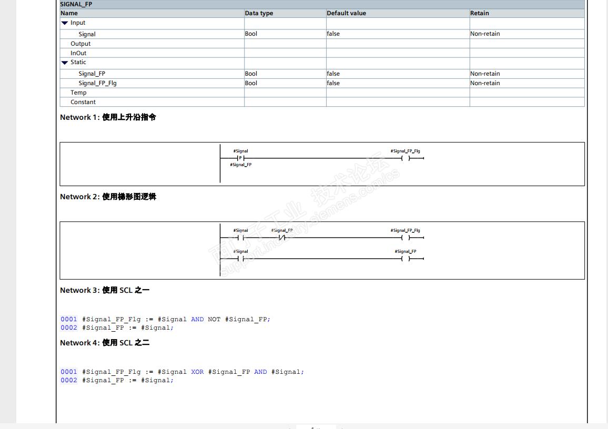Select the Input row label

pos(77,23)
